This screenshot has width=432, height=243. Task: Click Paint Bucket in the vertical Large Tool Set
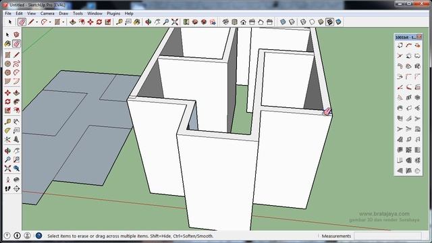click(7, 43)
